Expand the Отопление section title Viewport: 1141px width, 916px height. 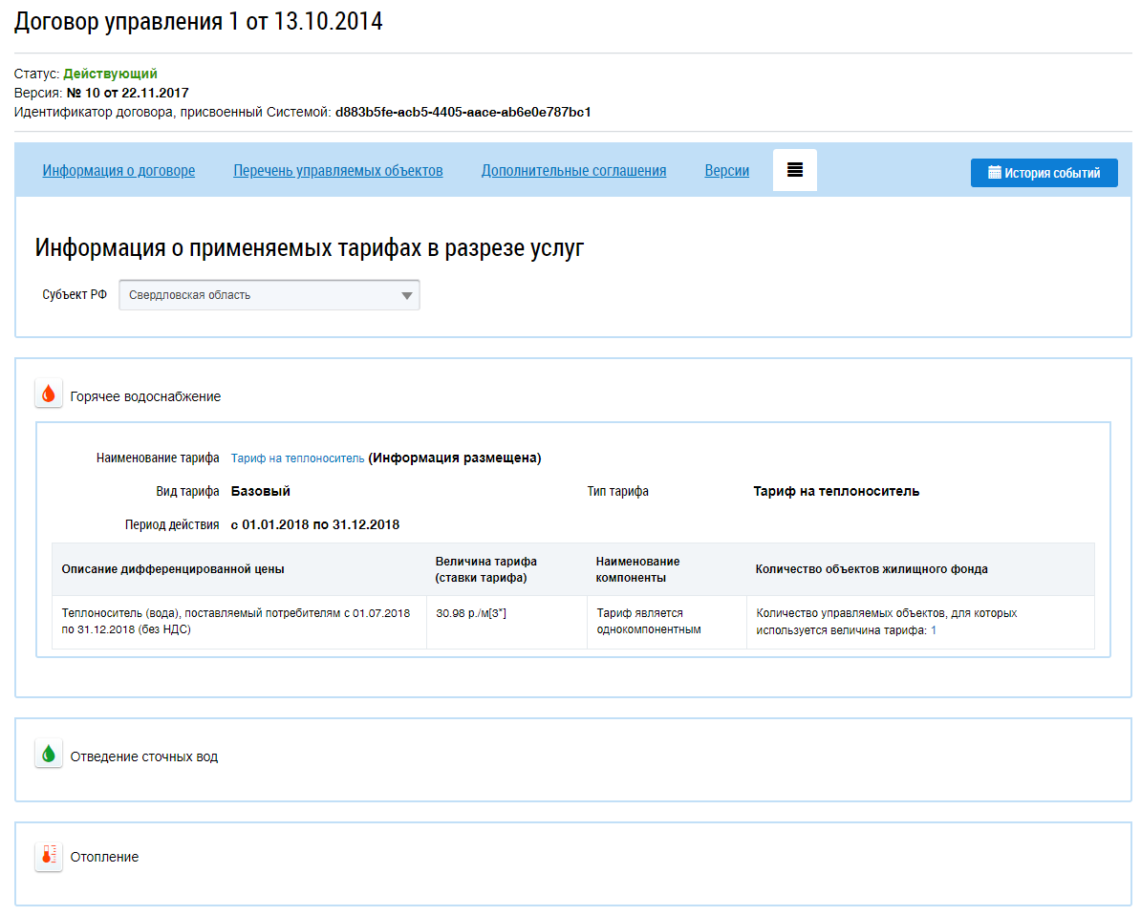(104, 857)
